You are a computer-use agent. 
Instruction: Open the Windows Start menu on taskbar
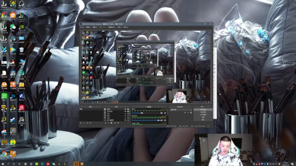tap(3, 164)
